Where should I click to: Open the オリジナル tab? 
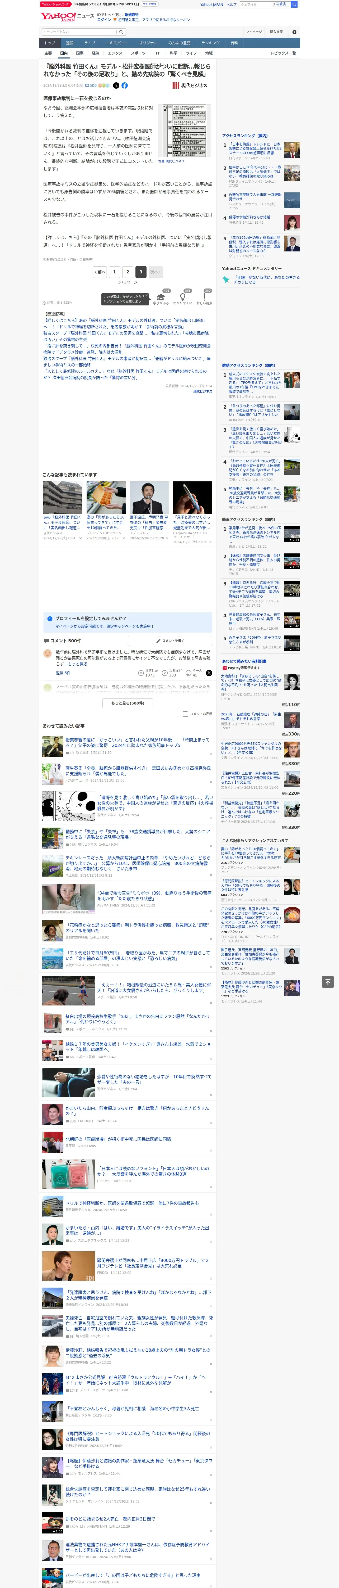coord(148,43)
